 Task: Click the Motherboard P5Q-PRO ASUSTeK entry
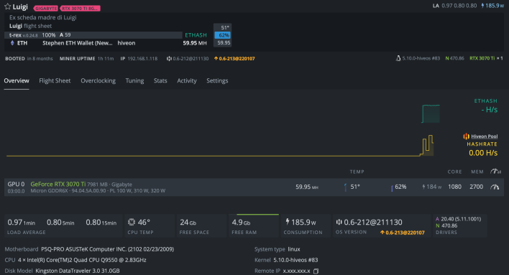[89, 249]
